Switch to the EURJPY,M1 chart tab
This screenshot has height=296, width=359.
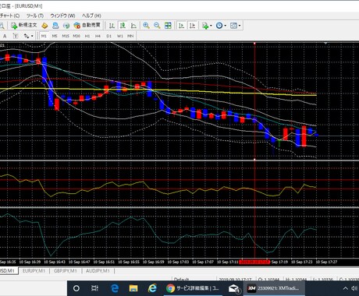click(34, 271)
